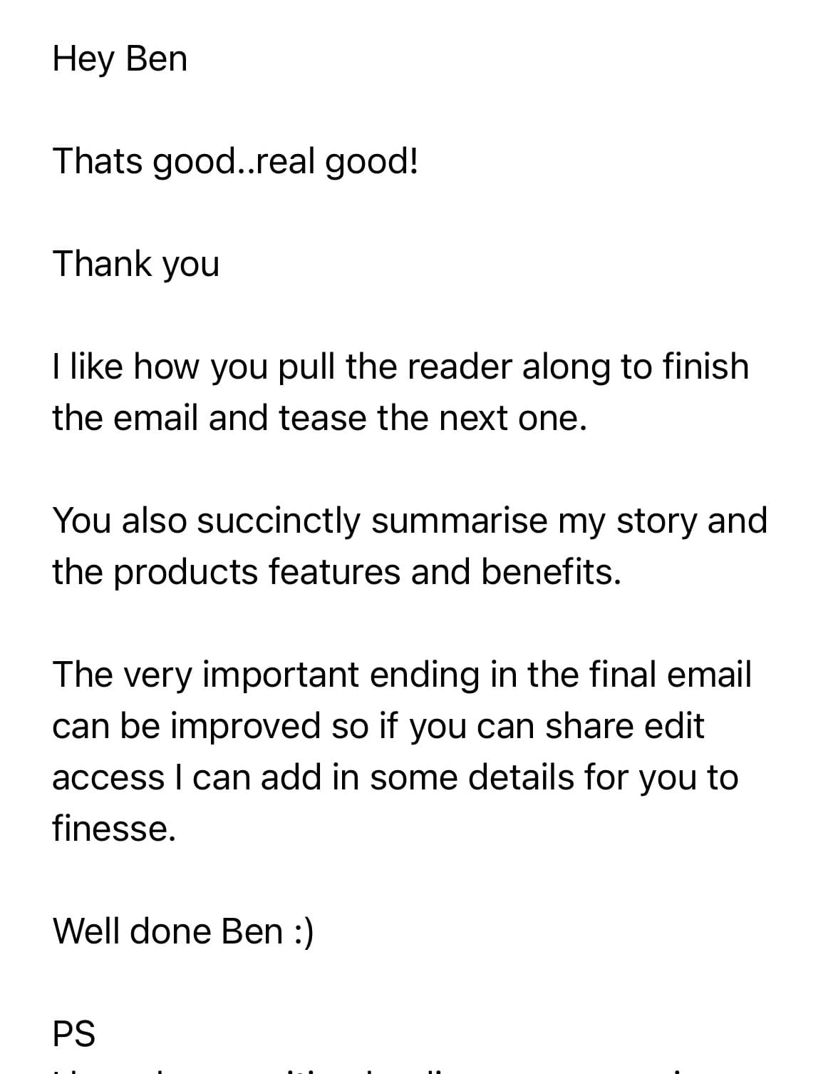Select the "Thank you" line
The image size is (833, 1074).
tap(135, 264)
